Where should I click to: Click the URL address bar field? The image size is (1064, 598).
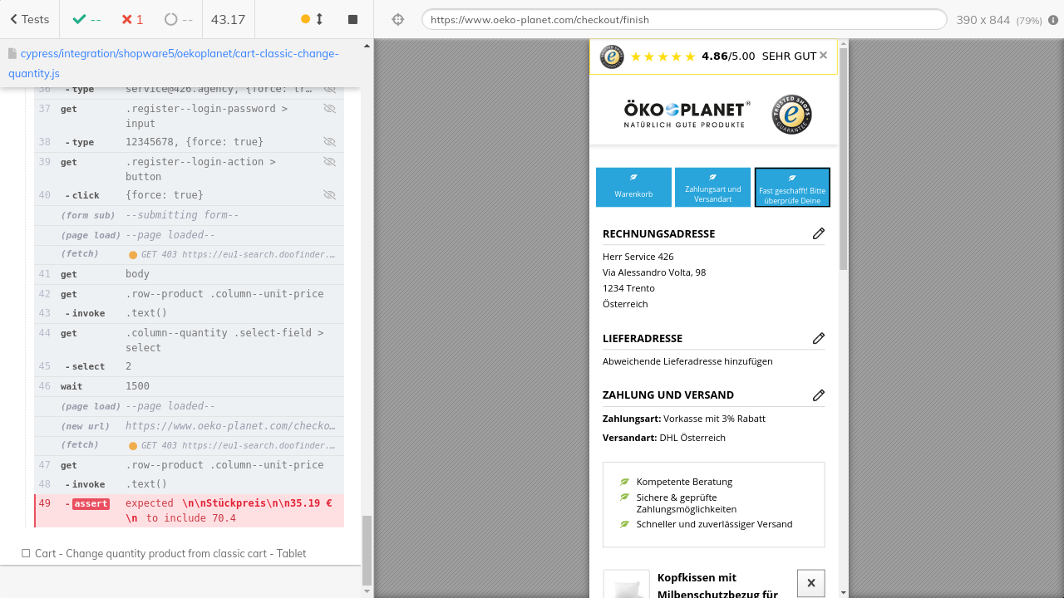tap(683, 20)
